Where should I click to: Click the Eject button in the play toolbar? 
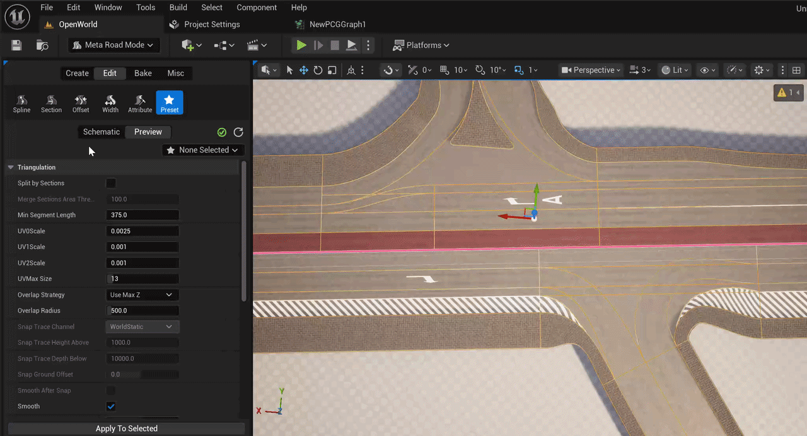352,45
